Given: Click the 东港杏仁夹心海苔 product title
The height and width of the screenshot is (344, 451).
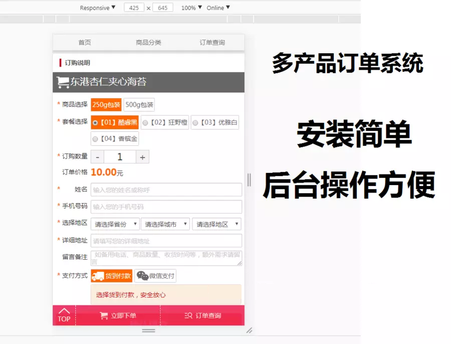Looking at the screenshot, I should (x=108, y=82).
